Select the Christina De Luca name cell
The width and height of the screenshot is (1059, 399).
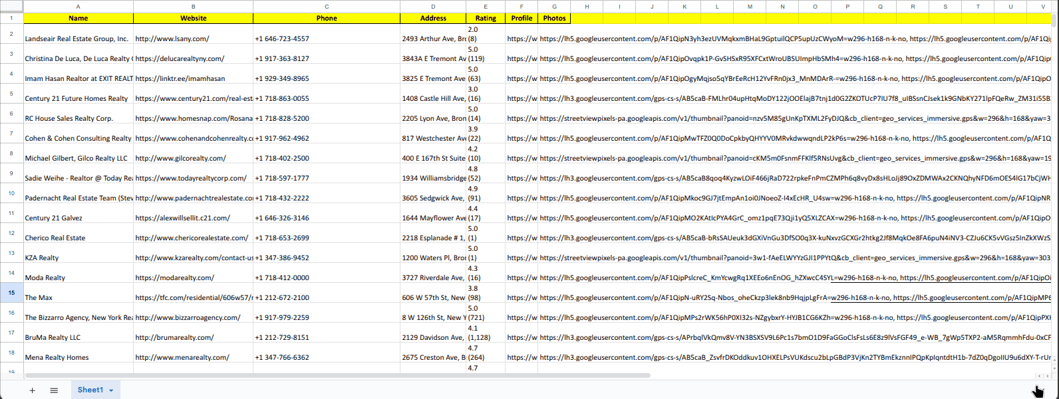78,54
